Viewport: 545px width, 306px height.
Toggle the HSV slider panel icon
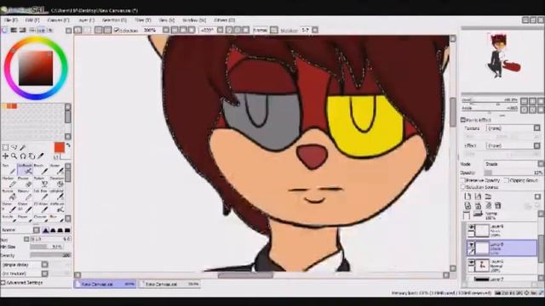tap(23, 31)
